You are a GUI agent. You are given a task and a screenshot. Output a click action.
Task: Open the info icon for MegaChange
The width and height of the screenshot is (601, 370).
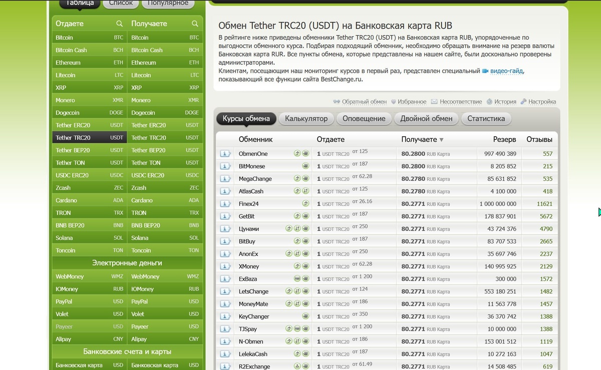pos(225,179)
